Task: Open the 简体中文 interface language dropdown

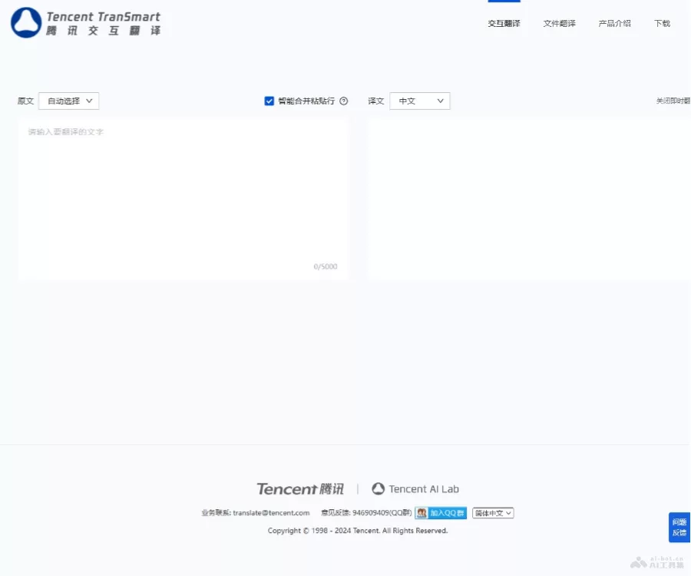Action: 493,513
